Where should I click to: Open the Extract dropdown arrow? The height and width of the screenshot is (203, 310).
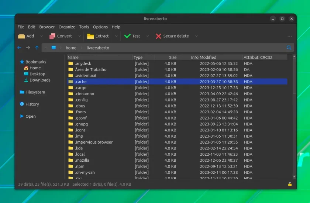click(x=116, y=36)
